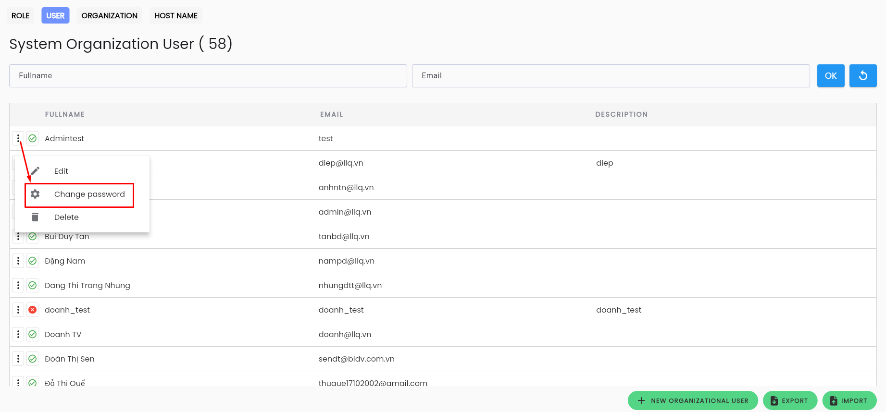Screen dimensions: 886x412
Task: Switch to the ROLE tab
Action: (21, 15)
